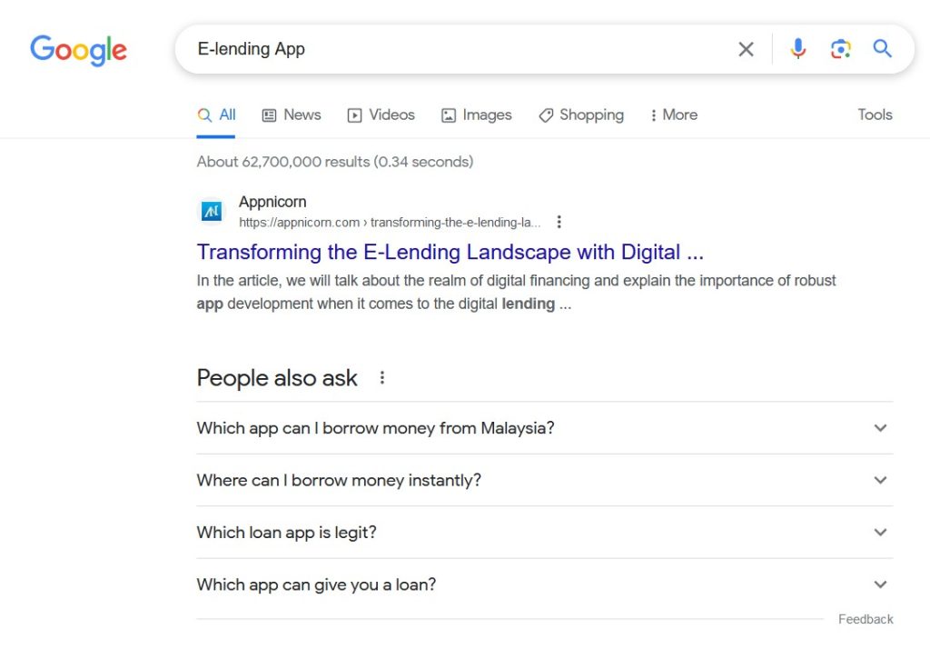Switch to the Shopping tab

(x=581, y=115)
